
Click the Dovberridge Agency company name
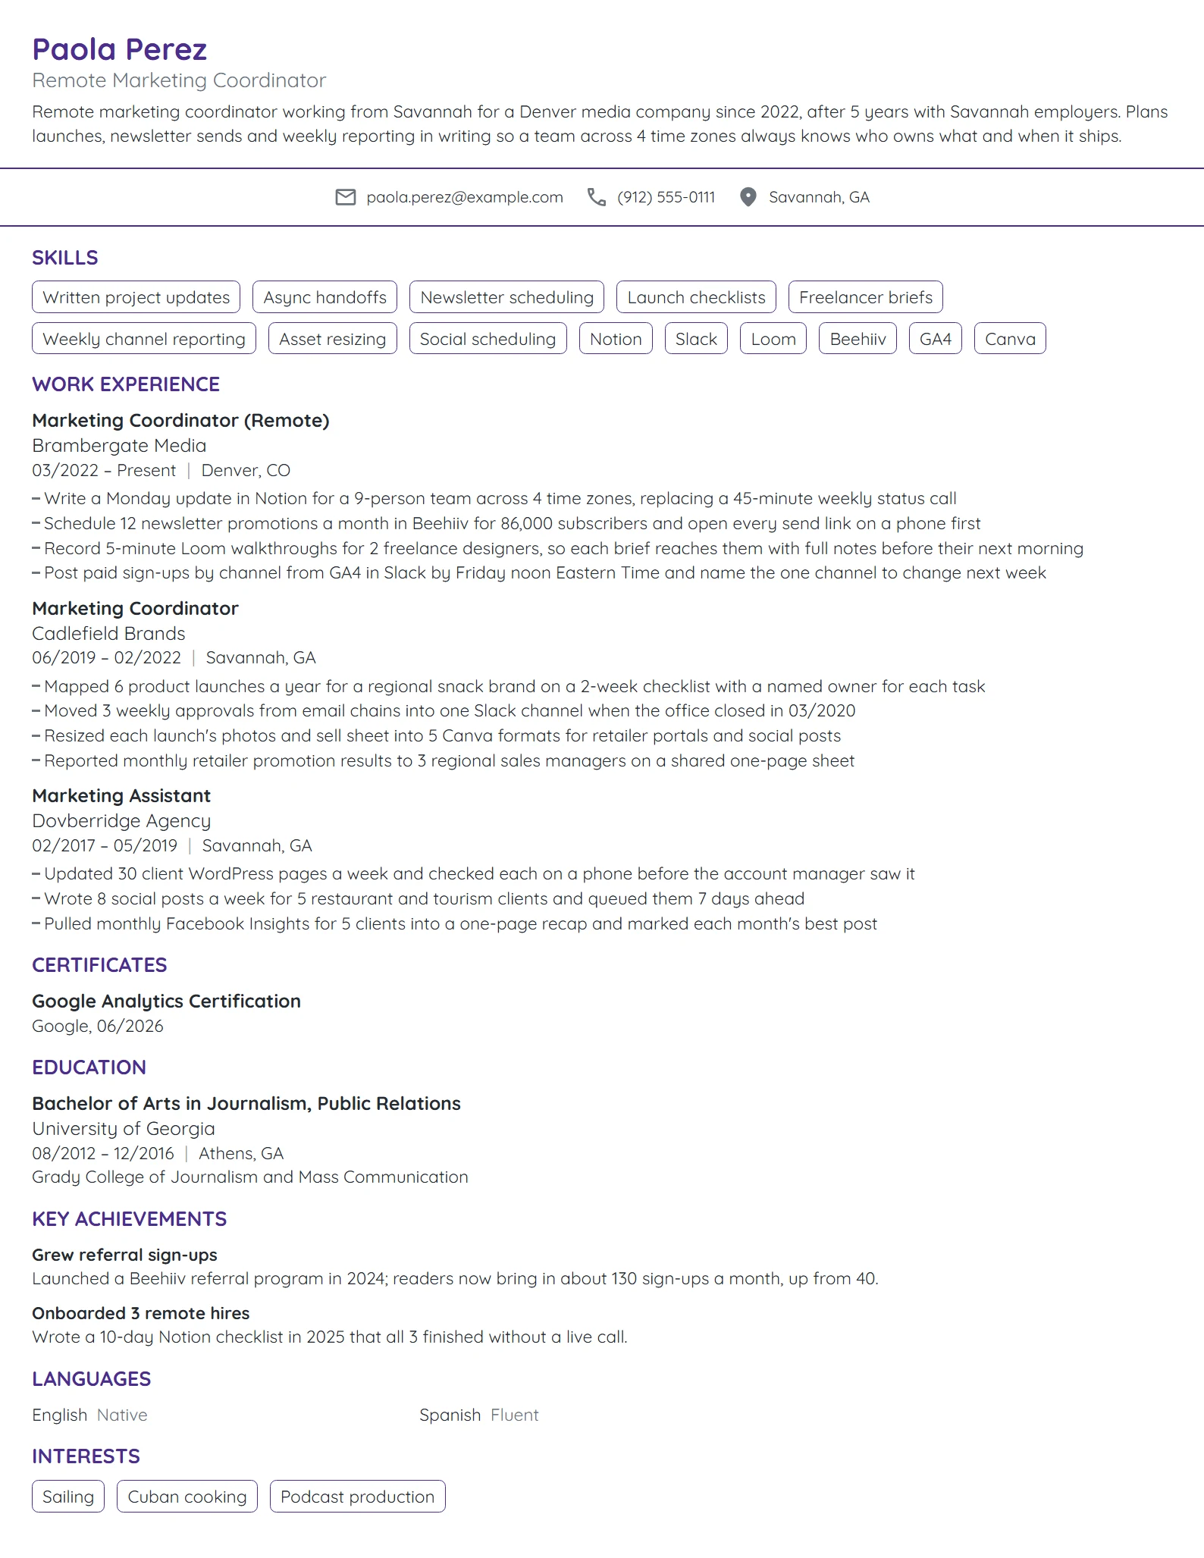coord(121,821)
